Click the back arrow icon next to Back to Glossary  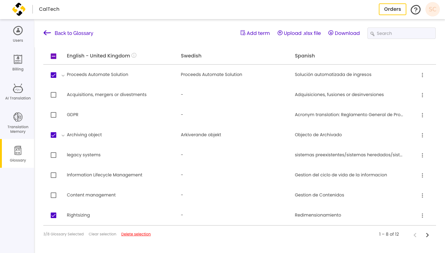pyautogui.click(x=47, y=33)
